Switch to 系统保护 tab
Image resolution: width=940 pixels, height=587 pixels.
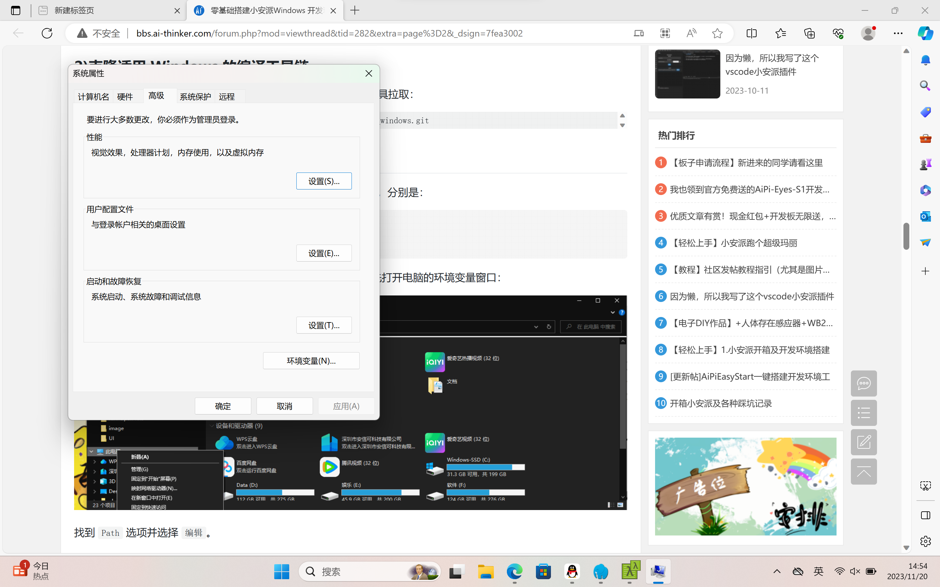click(x=196, y=96)
